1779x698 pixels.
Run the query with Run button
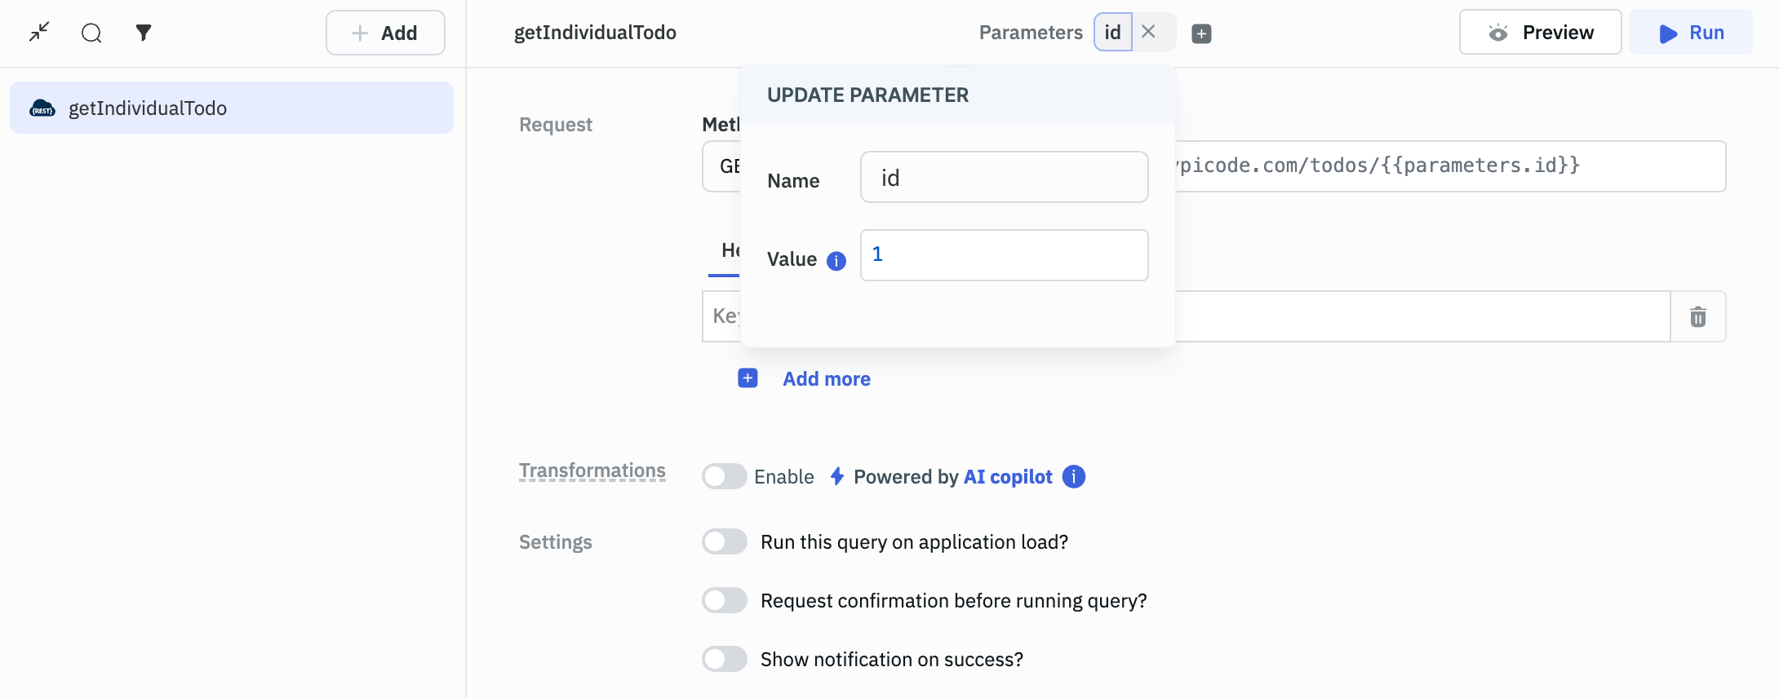pyautogui.click(x=1691, y=33)
